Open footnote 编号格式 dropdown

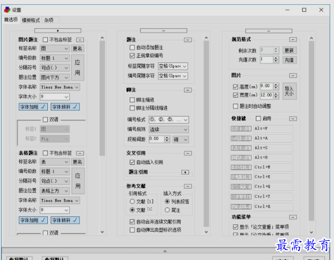point(169,120)
